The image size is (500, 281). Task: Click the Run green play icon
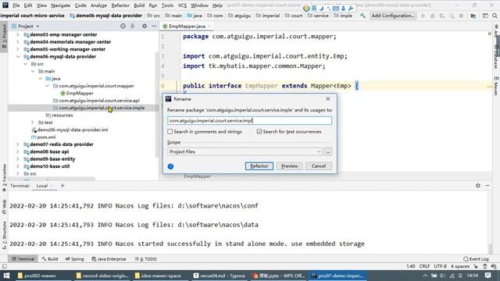tap(423, 16)
